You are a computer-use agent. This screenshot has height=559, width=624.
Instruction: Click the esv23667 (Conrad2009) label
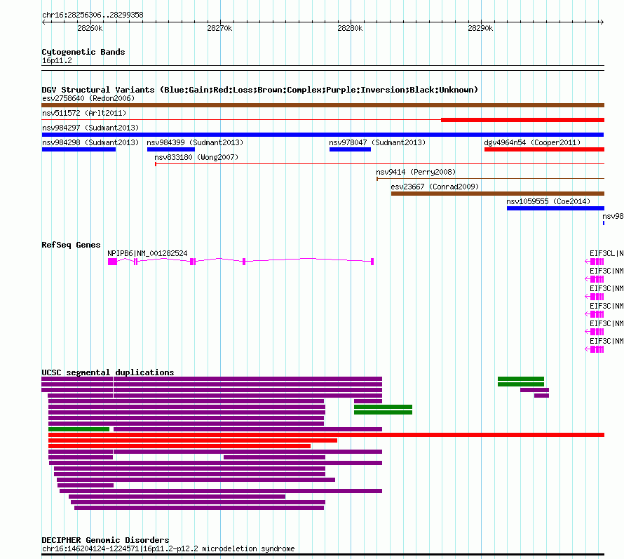tap(435, 187)
